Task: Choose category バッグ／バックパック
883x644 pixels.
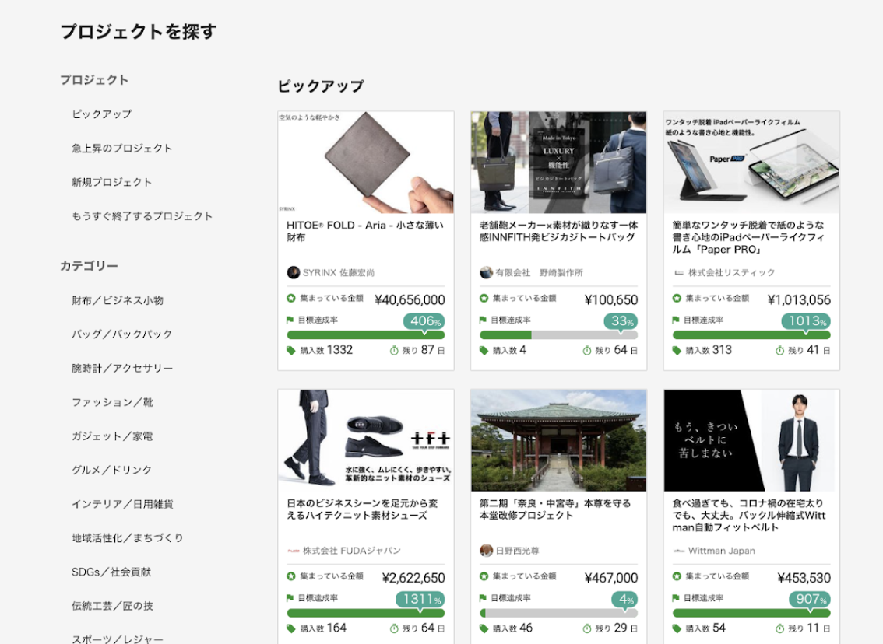Action: (x=121, y=334)
